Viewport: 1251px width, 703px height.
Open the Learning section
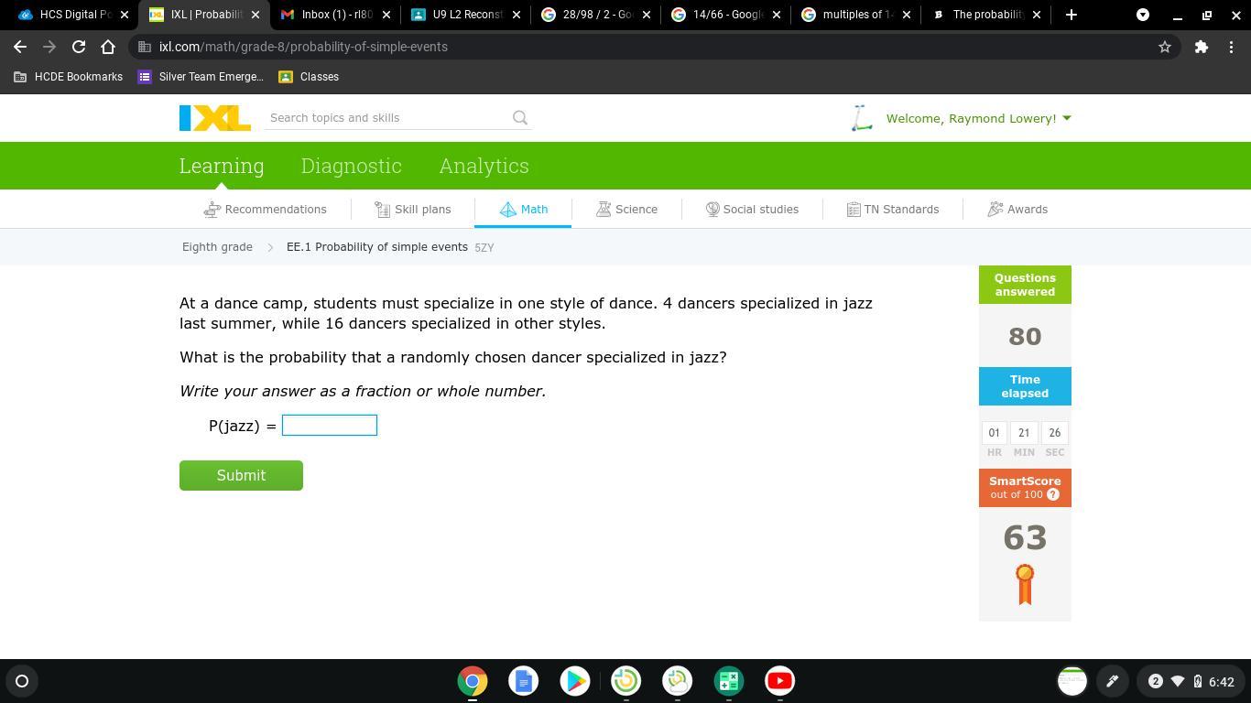(222, 166)
